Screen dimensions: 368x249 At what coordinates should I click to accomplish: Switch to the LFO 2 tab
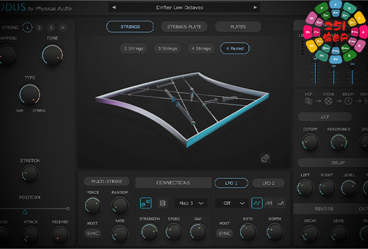(x=268, y=183)
